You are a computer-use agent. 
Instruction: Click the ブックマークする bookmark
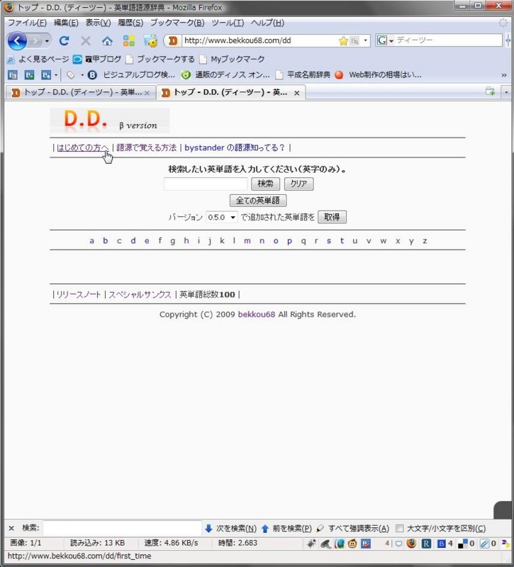tap(160, 59)
